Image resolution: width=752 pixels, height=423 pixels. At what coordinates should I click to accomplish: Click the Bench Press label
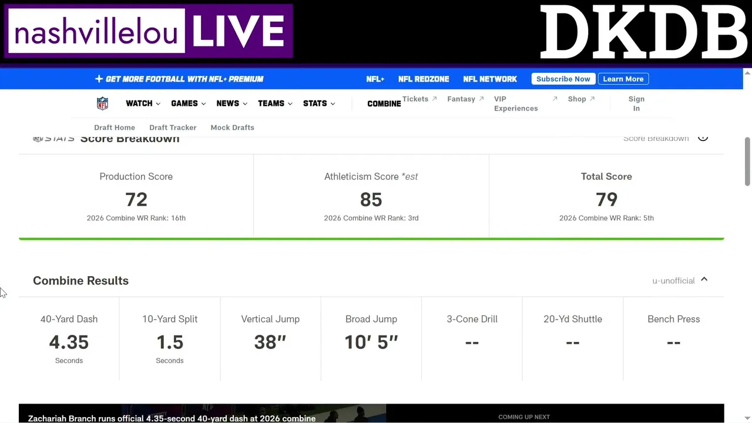(x=674, y=319)
